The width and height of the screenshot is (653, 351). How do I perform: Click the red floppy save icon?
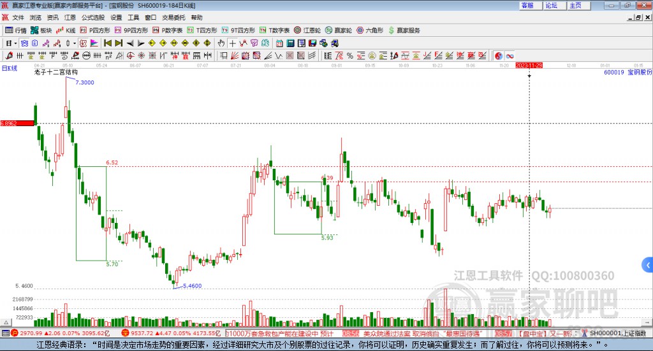(312, 43)
